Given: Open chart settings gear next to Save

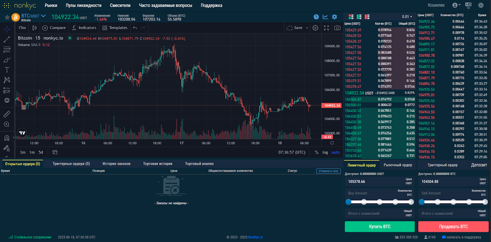Looking at the screenshot, I should [315, 28].
